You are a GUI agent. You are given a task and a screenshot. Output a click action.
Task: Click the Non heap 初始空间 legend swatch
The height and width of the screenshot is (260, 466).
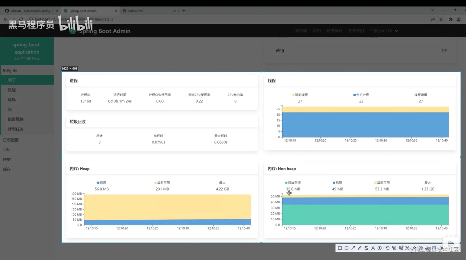pos(287,183)
